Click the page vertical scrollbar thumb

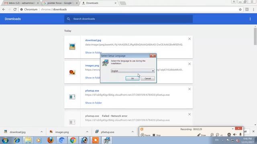tap(255, 36)
